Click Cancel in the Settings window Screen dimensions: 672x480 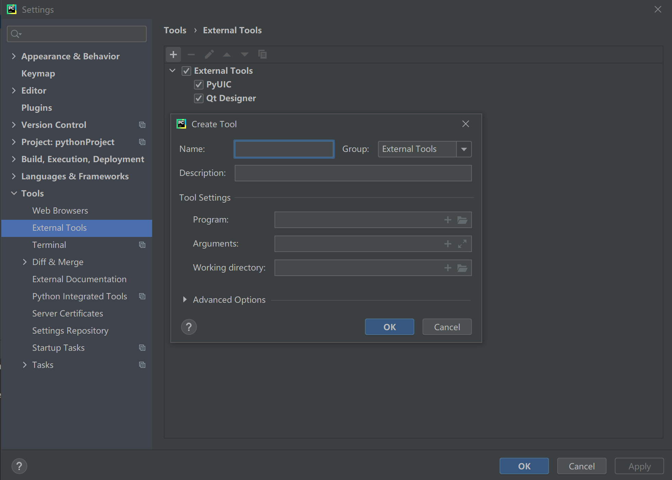coord(582,466)
